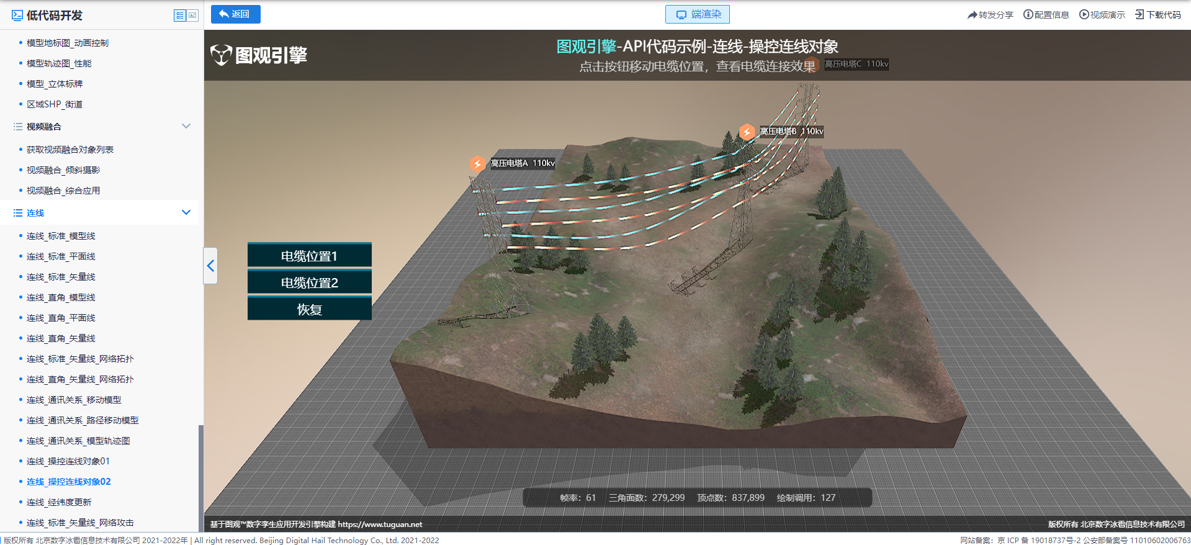
Task: Click the 电缆位置2 button
Action: click(310, 282)
